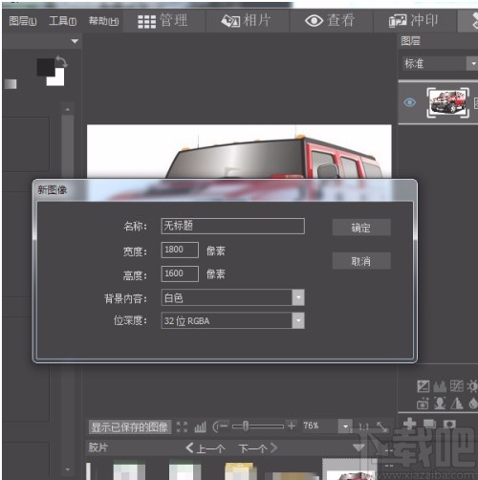This screenshot has height=480, width=478.
Task: Switch to the 查看 (View) mode tab
Action: 330,21
